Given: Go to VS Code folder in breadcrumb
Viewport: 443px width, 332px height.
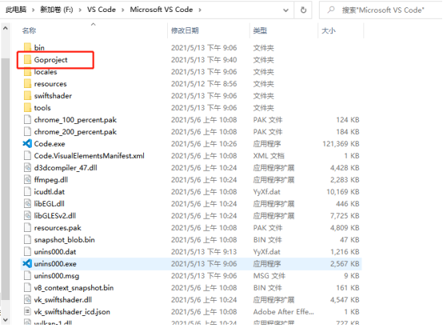Looking at the screenshot, I should pos(102,10).
